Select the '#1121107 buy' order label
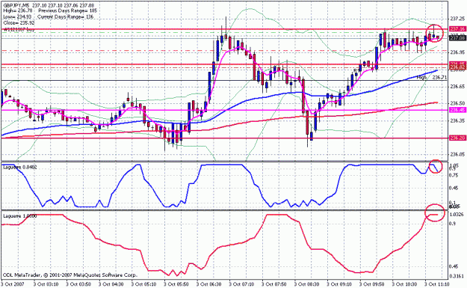 pyautogui.click(x=19, y=29)
